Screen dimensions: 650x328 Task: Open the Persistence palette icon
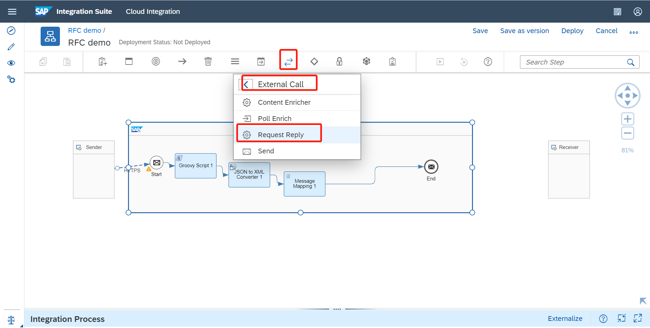[366, 61]
